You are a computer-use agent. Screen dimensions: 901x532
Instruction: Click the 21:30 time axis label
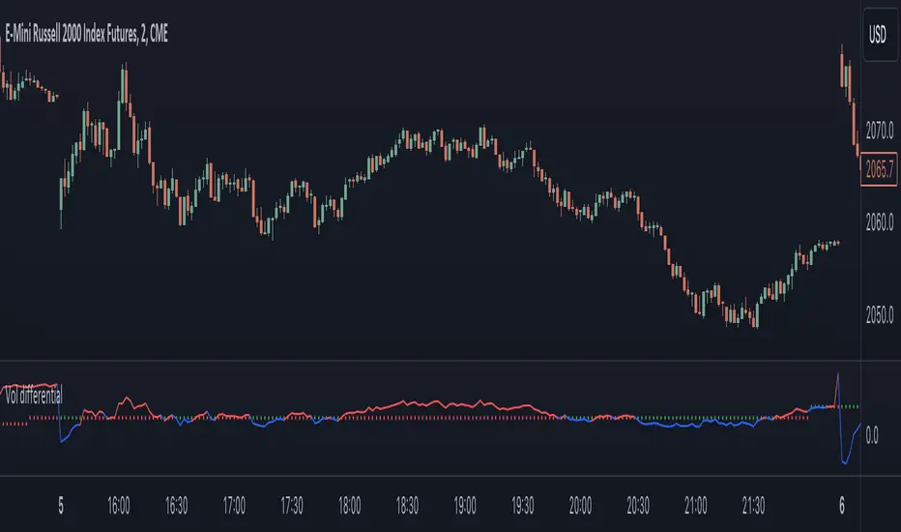point(754,506)
